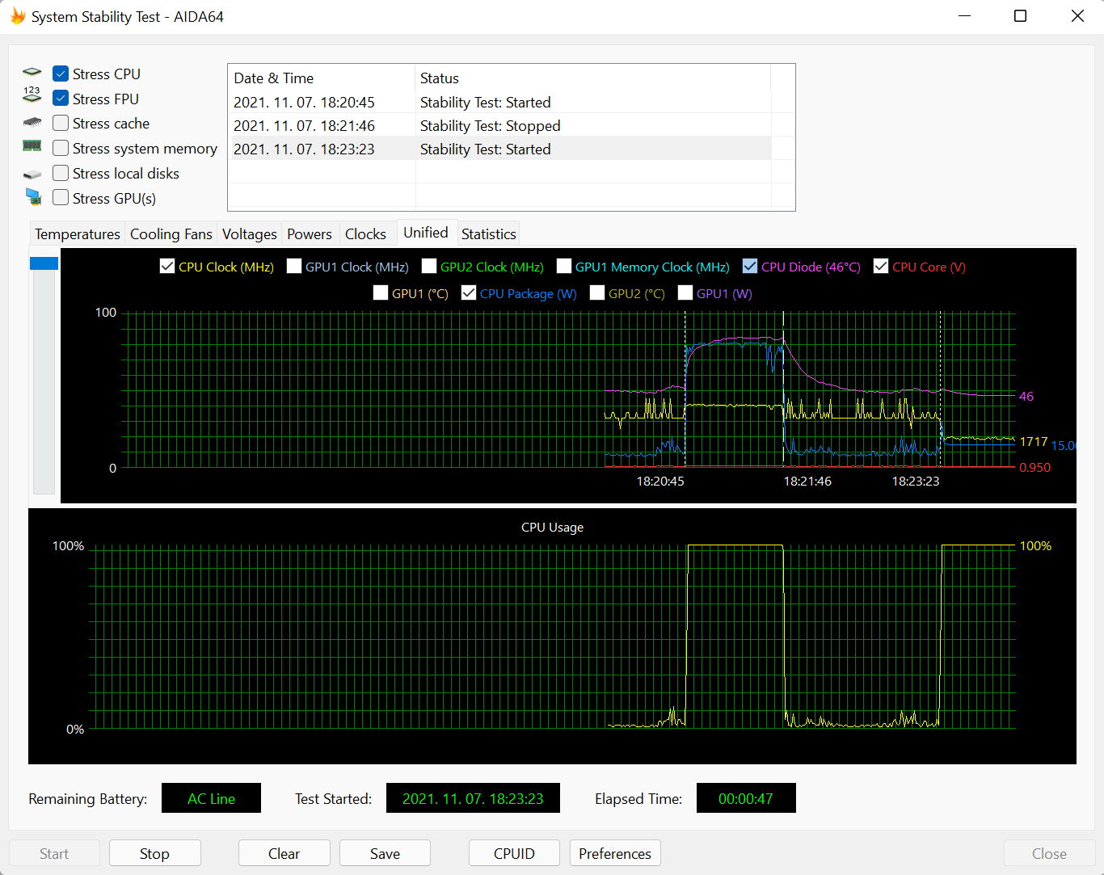Click the cache chip icon beside Stress cache
Screen dimensions: 1104x875
[x=32, y=123]
